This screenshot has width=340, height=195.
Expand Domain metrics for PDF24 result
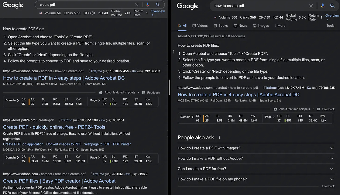[12, 158]
